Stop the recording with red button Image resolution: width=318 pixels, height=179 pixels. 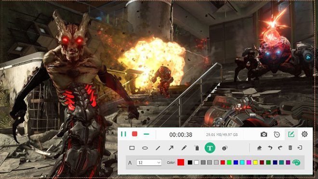point(134,134)
